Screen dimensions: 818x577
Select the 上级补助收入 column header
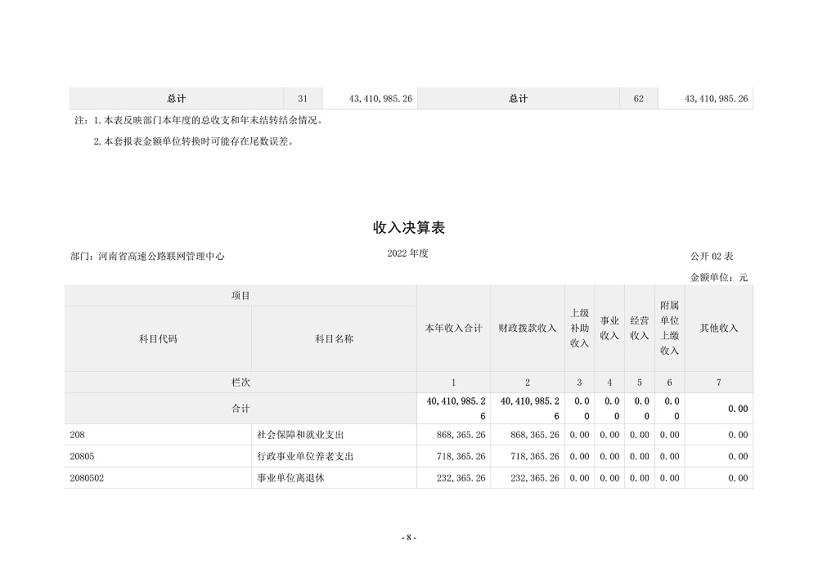point(579,329)
